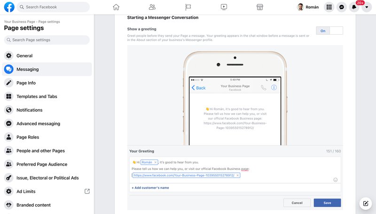Click the info icon in phone preview
376x214 pixels.
click(274, 87)
